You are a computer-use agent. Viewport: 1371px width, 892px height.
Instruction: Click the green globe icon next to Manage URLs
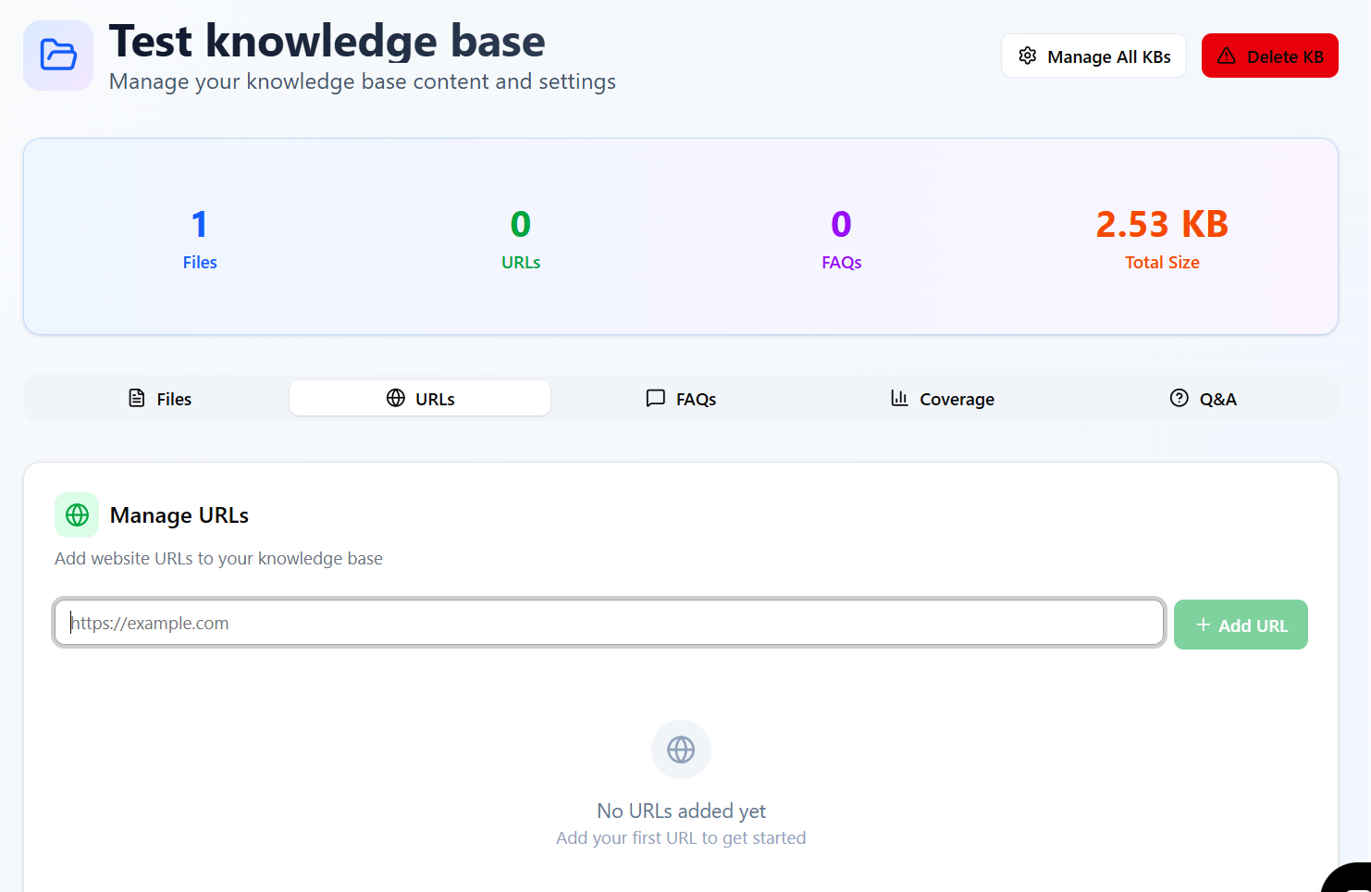pyautogui.click(x=77, y=514)
